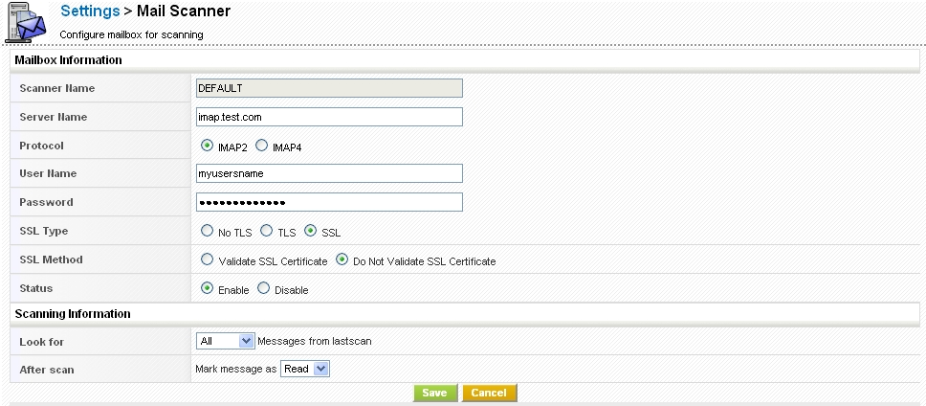Click the Scanner Name label
926x406 pixels.
pyautogui.click(x=56, y=89)
